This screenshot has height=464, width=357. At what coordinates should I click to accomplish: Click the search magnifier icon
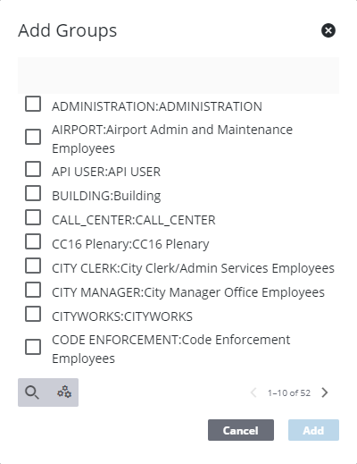click(32, 392)
